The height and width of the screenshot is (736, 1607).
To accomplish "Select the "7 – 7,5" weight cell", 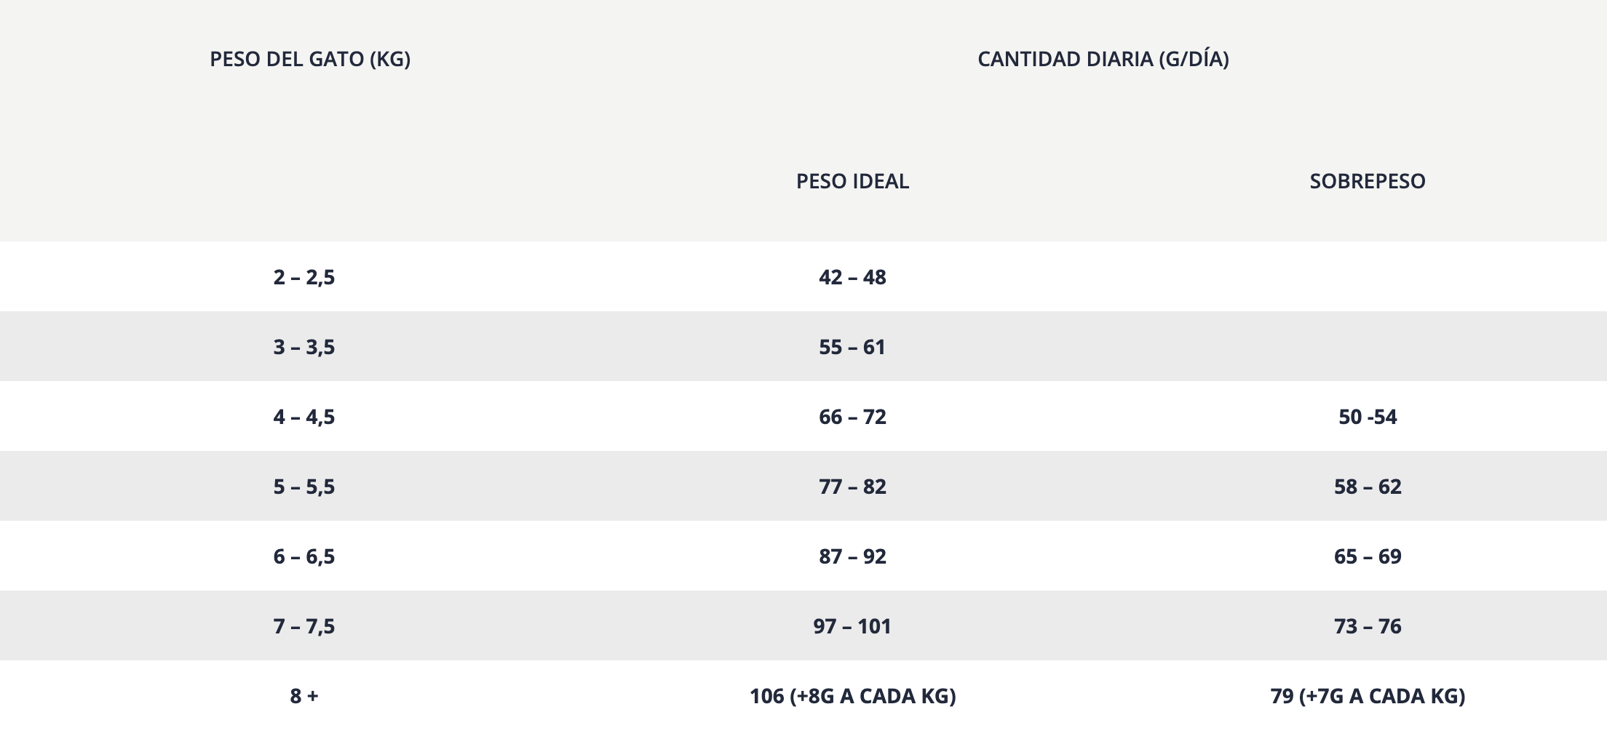I will (304, 626).
